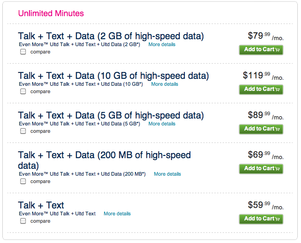The image size is (301, 243).
Task: Open More details for 2 GB plan
Action: point(162,45)
